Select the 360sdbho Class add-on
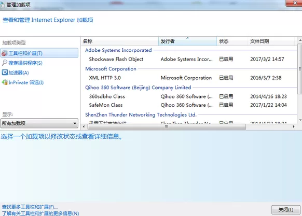Screen dimensions: 302x216 point(107,96)
